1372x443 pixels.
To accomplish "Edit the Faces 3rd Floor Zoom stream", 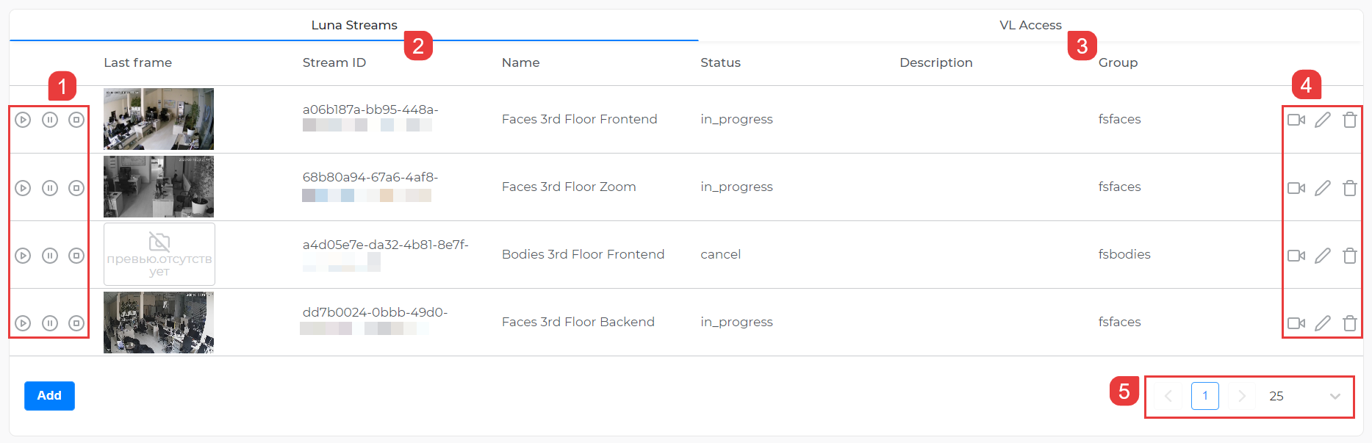I will coord(1323,188).
